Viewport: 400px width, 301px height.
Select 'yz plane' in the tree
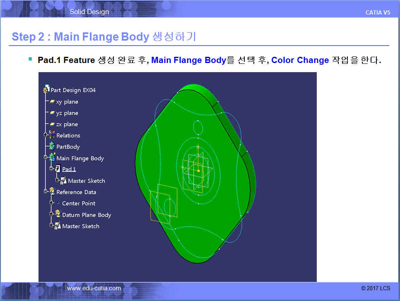point(67,113)
